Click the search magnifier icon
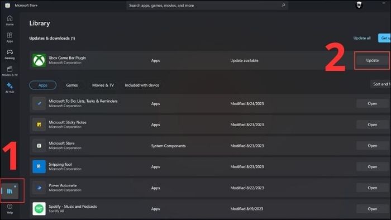 tap(283, 5)
